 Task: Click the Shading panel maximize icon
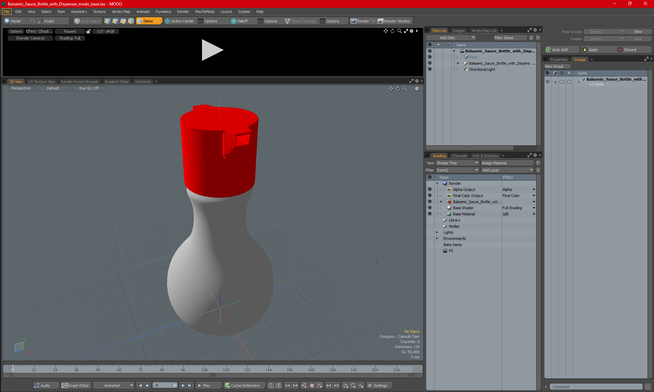click(x=530, y=156)
